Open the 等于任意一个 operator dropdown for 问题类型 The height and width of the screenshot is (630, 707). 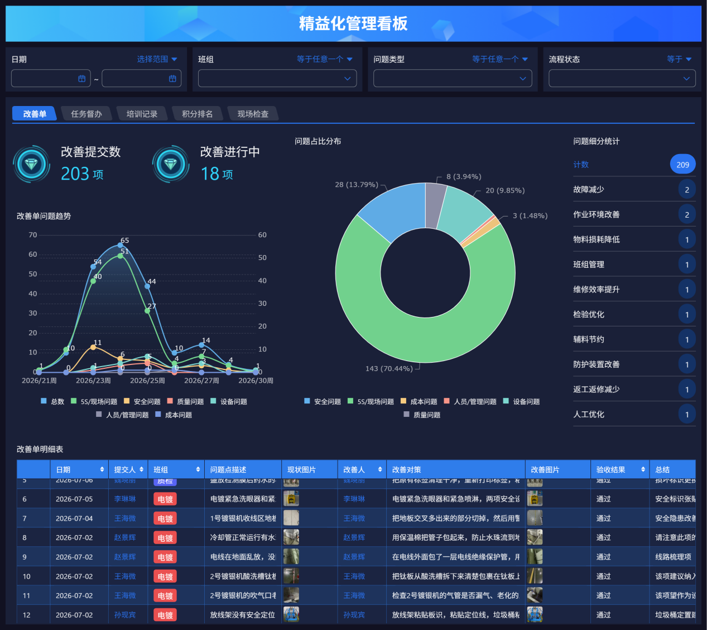pos(500,59)
